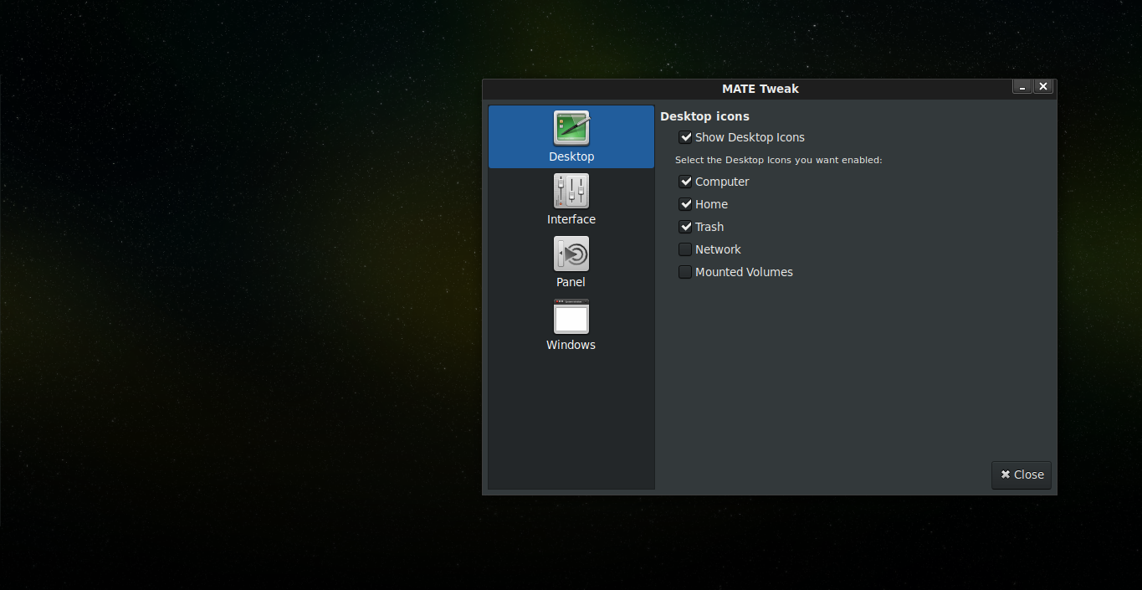Close window using title bar X
Image resolution: width=1142 pixels, height=590 pixels.
pos(1043,87)
